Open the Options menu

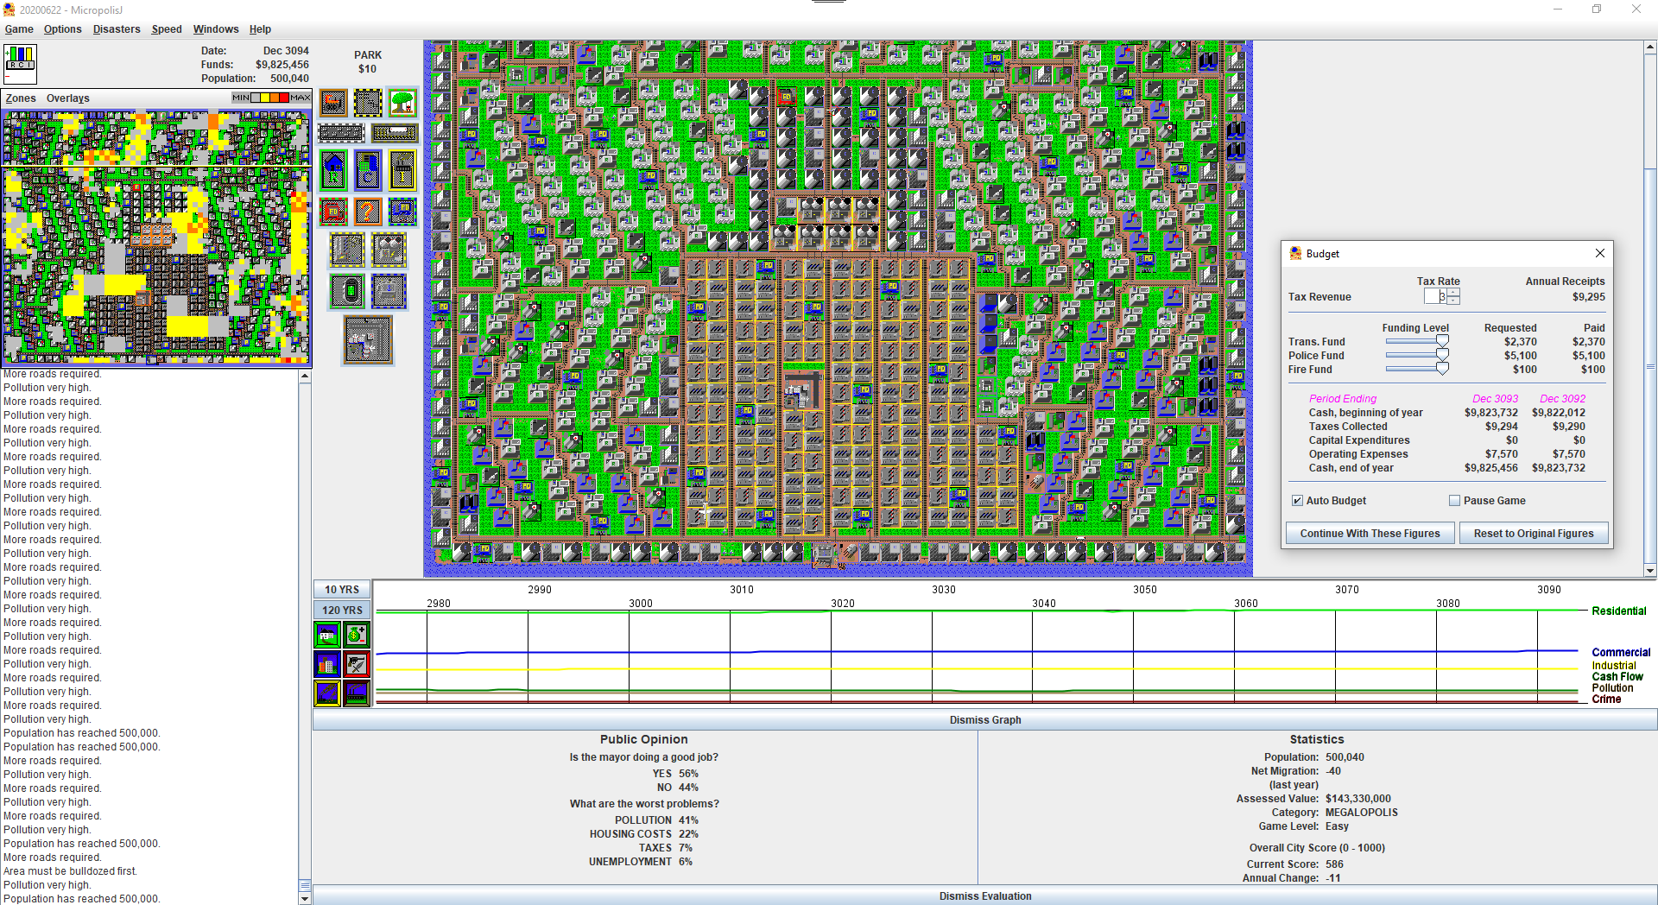click(62, 29)
